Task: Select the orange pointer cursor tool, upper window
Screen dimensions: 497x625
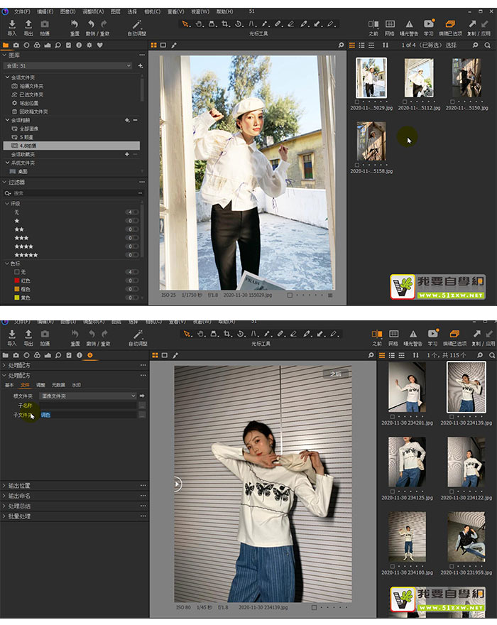Action: pyautogui.click(x=185, y=24)
